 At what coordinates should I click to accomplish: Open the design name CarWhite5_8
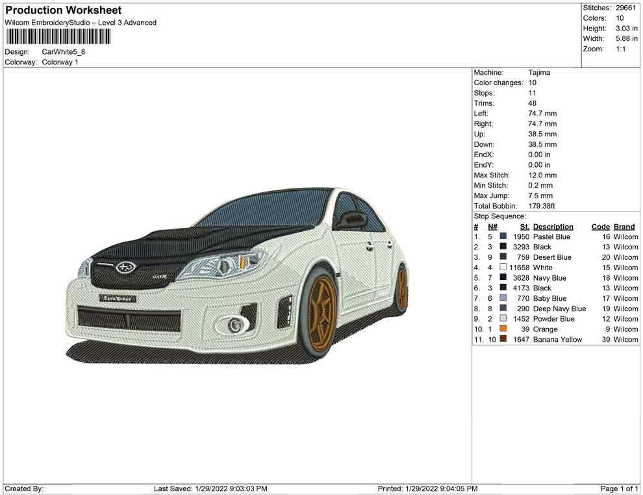[x=62, y=51]
